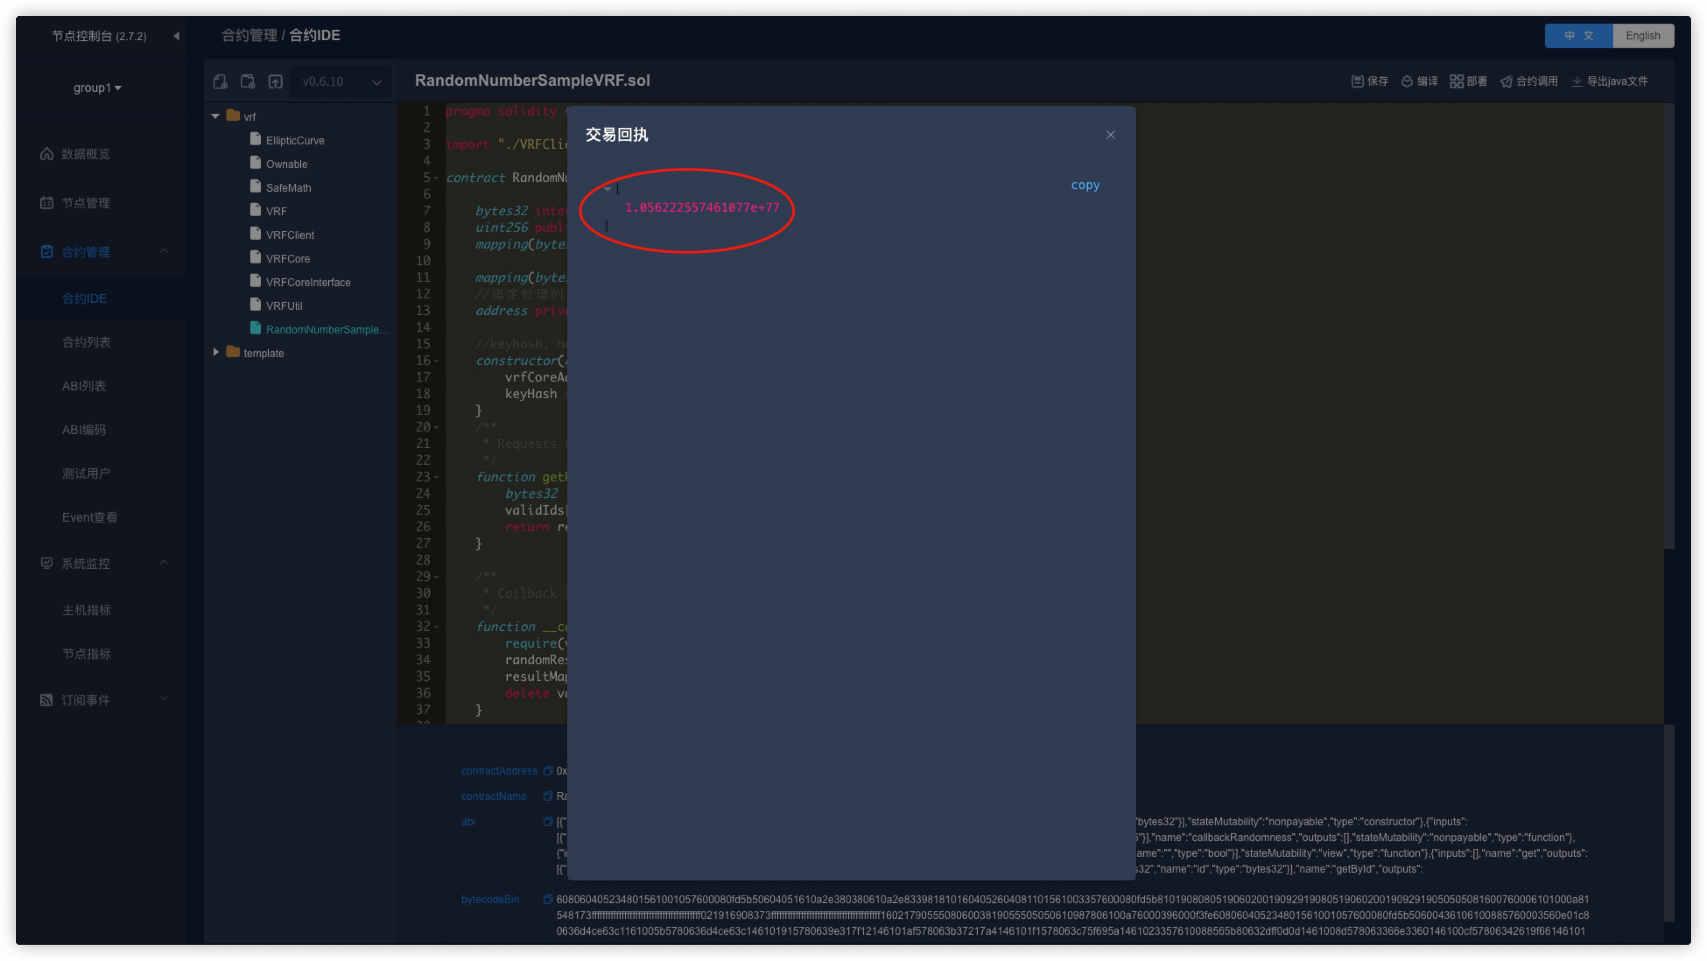
Task: Open VRFUtil file in tree
Action: [284, 305]
